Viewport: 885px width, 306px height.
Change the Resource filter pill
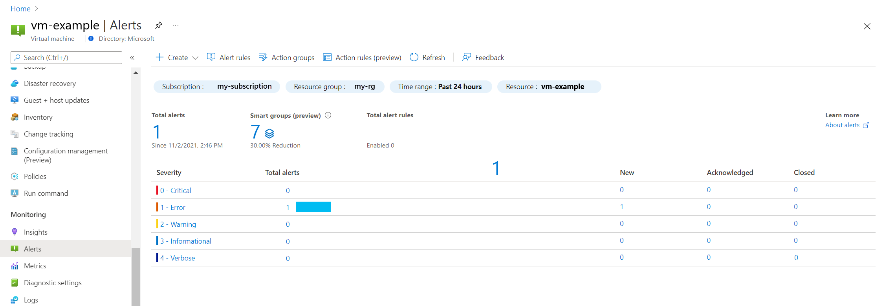pos(549,87)
